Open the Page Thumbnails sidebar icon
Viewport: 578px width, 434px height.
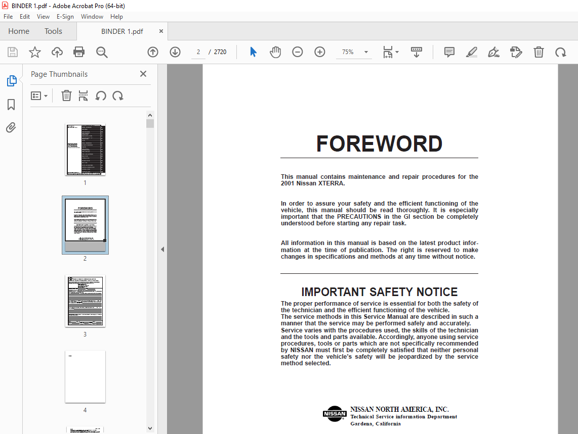click(12, 81)
